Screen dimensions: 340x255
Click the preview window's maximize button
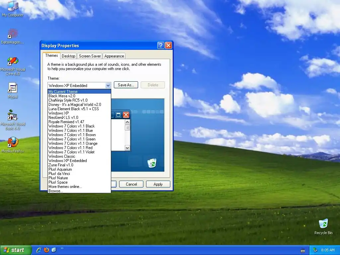[119, 115]
